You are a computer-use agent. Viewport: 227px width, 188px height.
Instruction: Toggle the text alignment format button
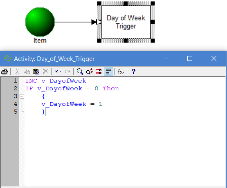pos(108,72)
